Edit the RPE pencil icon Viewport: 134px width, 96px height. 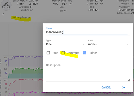pyautogui.click(x=72, y=4)
